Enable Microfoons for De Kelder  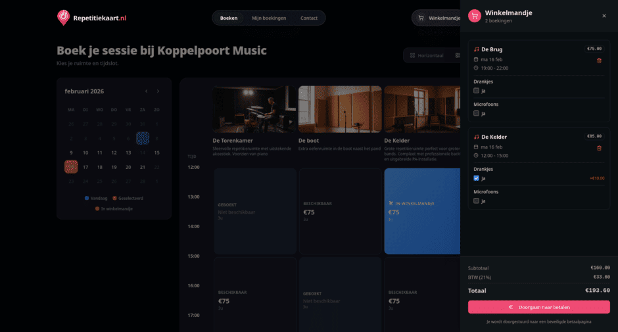pyautogui.click(x=476, y=201)
